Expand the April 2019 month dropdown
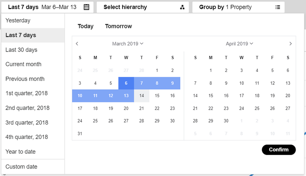This screenshot has width=306, height=176. [x=239, y=44]
